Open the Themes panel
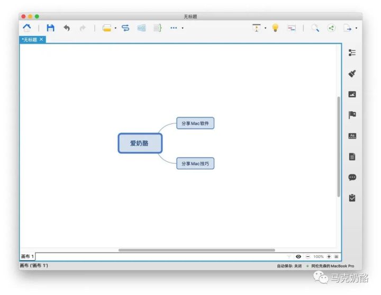Screen dimensions: 381x295 tap(352, 136)
